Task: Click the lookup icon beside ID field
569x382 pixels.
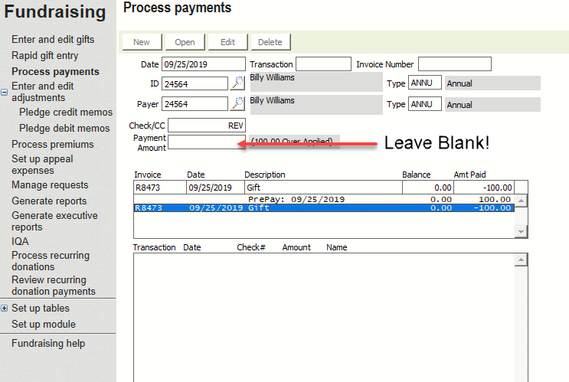Action: point(237,83)
